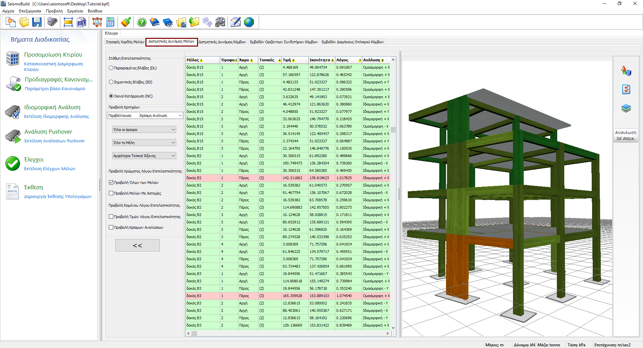Click the globe icon in the toolbar
The width and height of the screenshot is (643, 348).
click(249, 22)
